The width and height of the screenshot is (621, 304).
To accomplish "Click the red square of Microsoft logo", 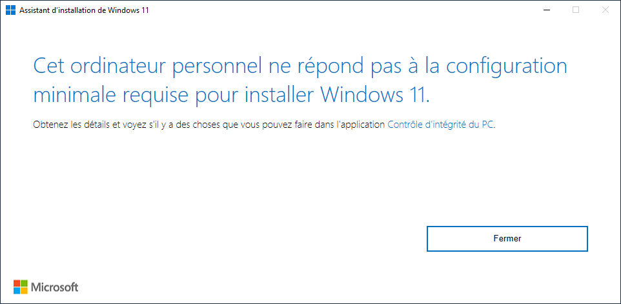I will tap(17, 283).
